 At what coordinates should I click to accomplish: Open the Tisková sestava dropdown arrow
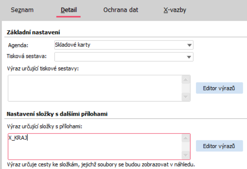coord(189,57)
